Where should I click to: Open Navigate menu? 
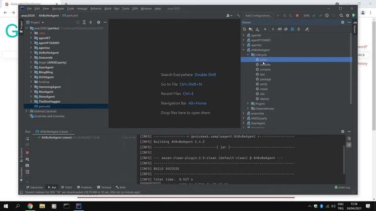(58, 9)
